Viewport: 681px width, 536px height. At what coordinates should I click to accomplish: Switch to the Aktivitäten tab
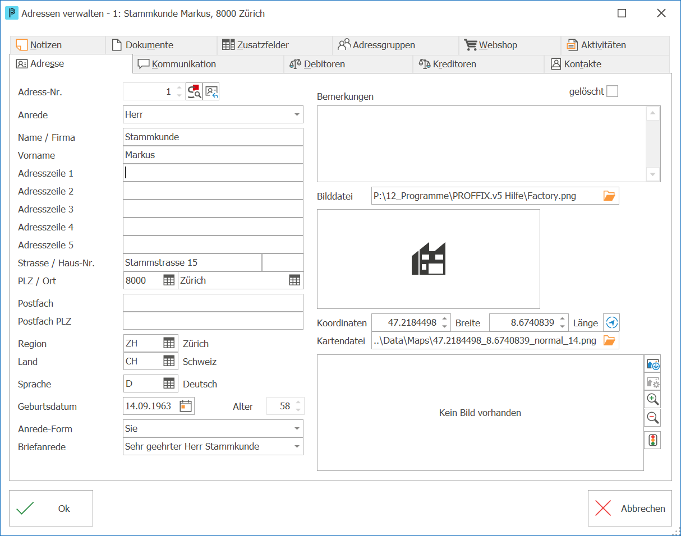click(615, 45)
